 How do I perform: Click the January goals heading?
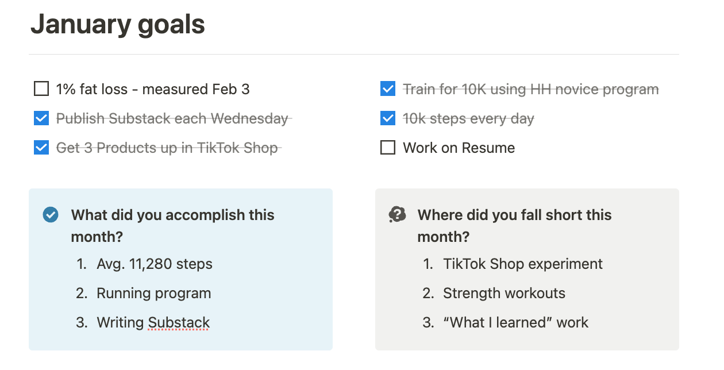[118, 24]
